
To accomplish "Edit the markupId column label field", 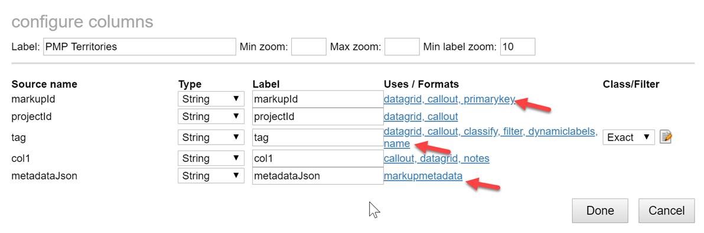I will coord(317,99).
